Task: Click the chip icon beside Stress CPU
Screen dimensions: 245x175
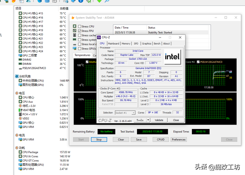Action: (x=75, y=26)
